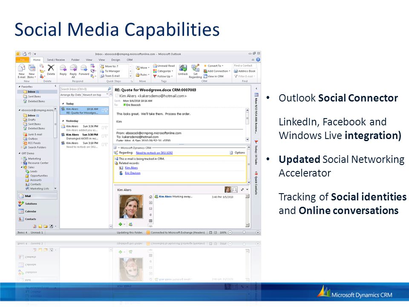The image size is (409, 307).
Task: Open the Kim Akers related record link
Action: click(131, 168)
